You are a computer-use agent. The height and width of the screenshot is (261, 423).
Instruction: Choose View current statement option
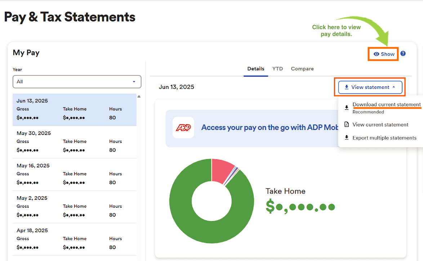click(380, 125)
